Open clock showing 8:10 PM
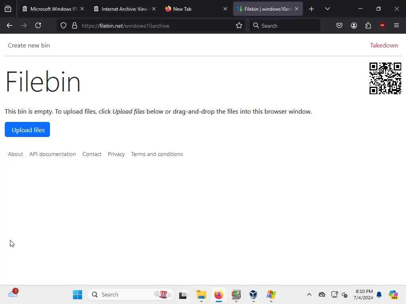Screen dimensions: 406x304 (x=364, y=294)
